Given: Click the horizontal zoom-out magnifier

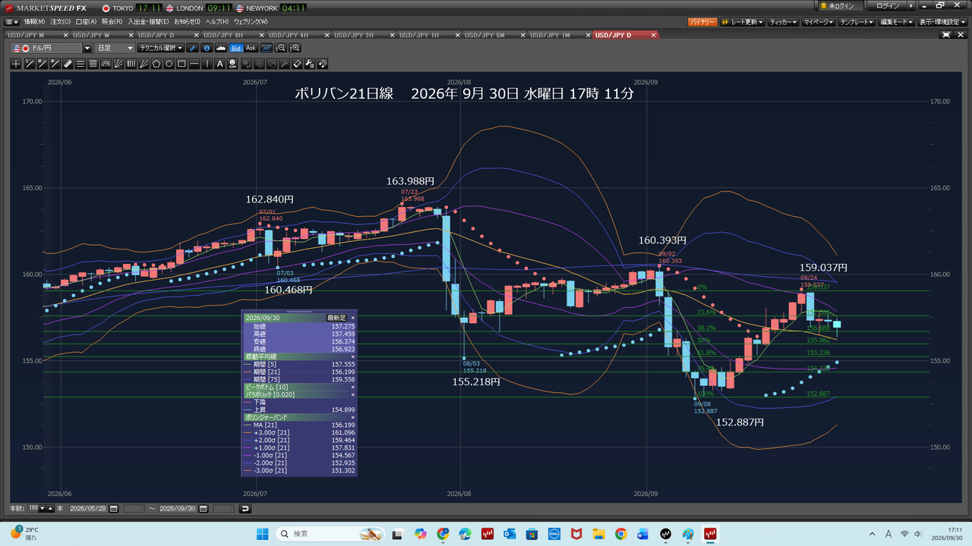Looking at the screenshot, I should tap(281, 48).
